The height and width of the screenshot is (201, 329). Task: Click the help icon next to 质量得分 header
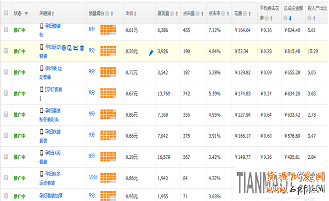point(107,14)
